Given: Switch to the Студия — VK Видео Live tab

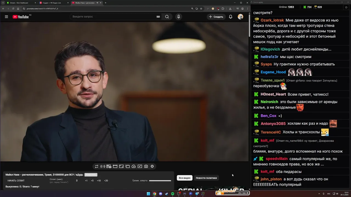Looking at the screenshot, I should (x=54, y=3).
